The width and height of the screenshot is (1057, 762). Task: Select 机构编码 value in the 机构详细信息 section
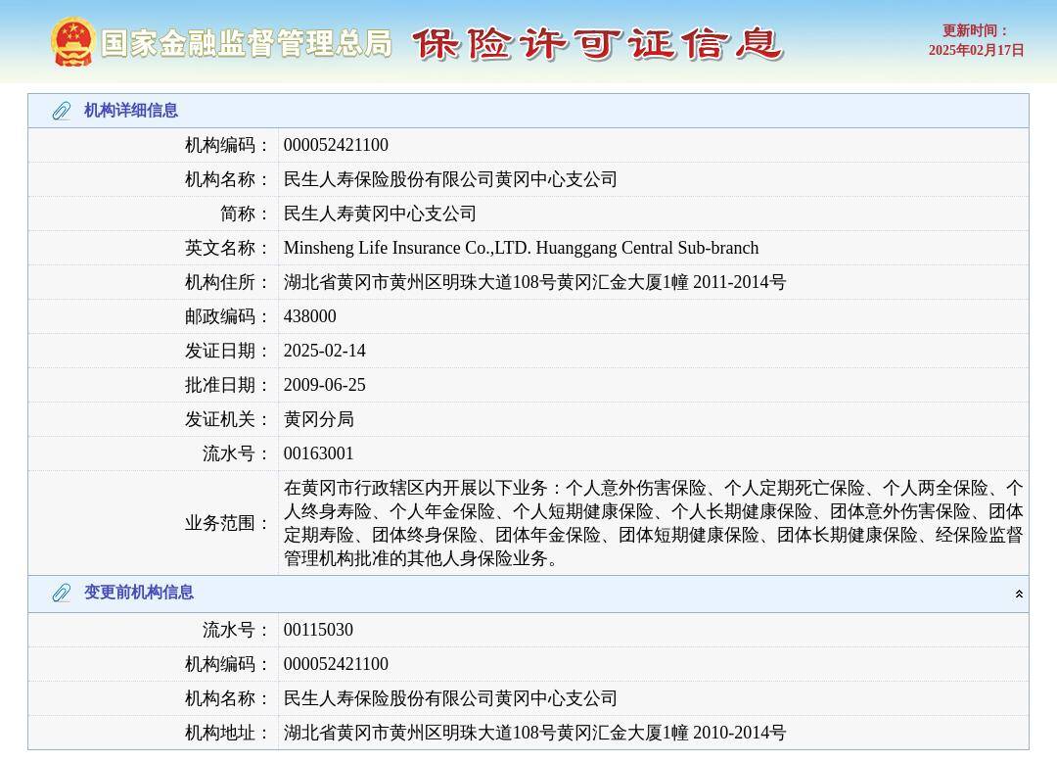coord(336,145)
